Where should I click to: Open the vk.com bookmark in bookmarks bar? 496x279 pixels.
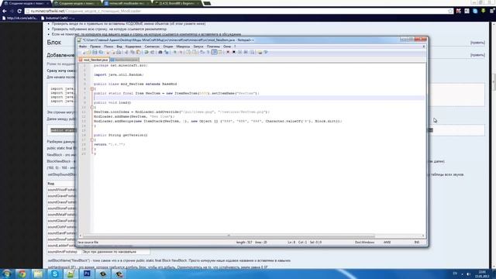point(20,18)
